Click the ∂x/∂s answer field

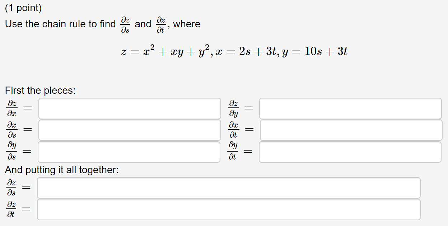tap(129, 130)
